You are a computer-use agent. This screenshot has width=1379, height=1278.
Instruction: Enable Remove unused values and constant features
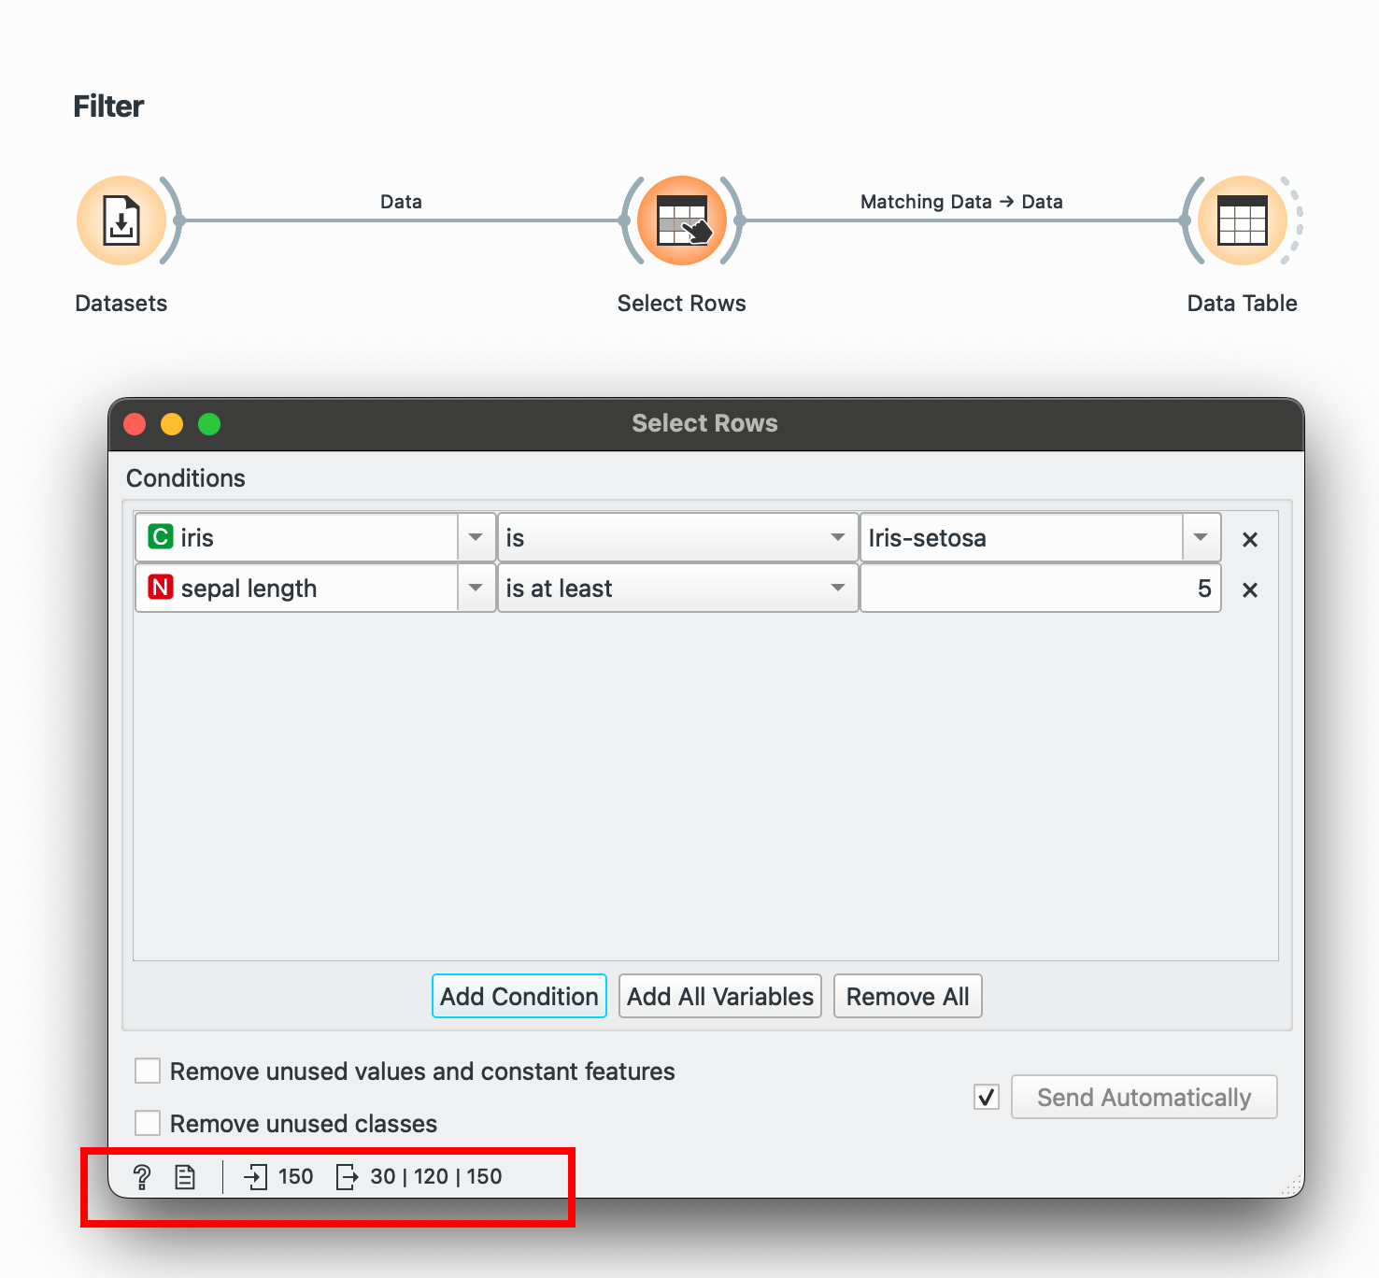pyautogui.click(x=148, y=1071)
